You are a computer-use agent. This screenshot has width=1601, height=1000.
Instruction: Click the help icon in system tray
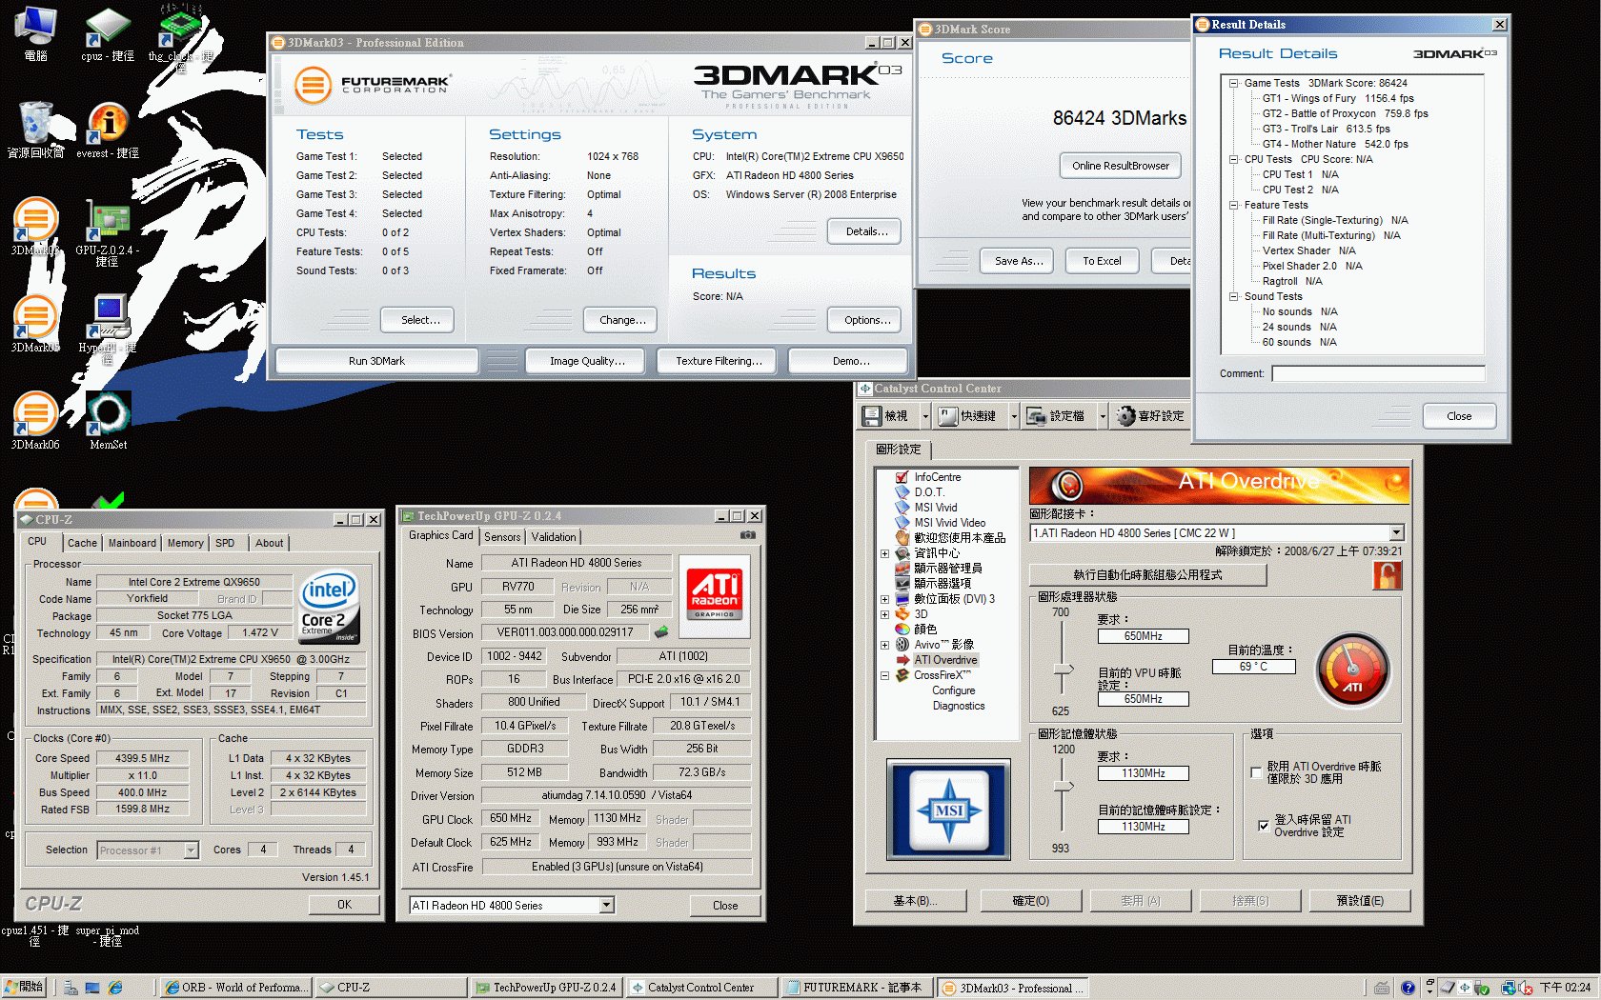point(1408,988)
